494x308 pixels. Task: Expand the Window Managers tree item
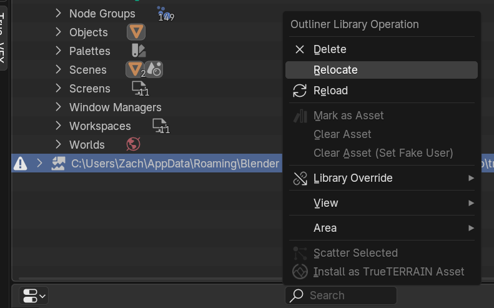coord(58,107)
